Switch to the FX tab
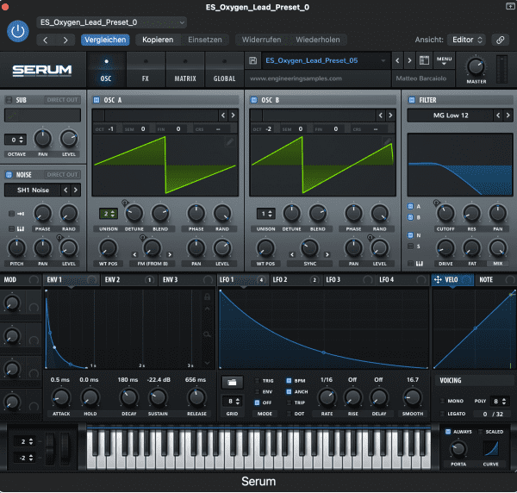 tap(146, 70)
